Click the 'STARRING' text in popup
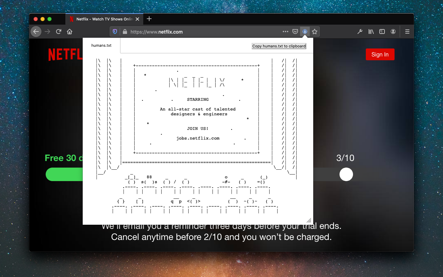Viewport: 443px width, 277px height. point(198,99)
